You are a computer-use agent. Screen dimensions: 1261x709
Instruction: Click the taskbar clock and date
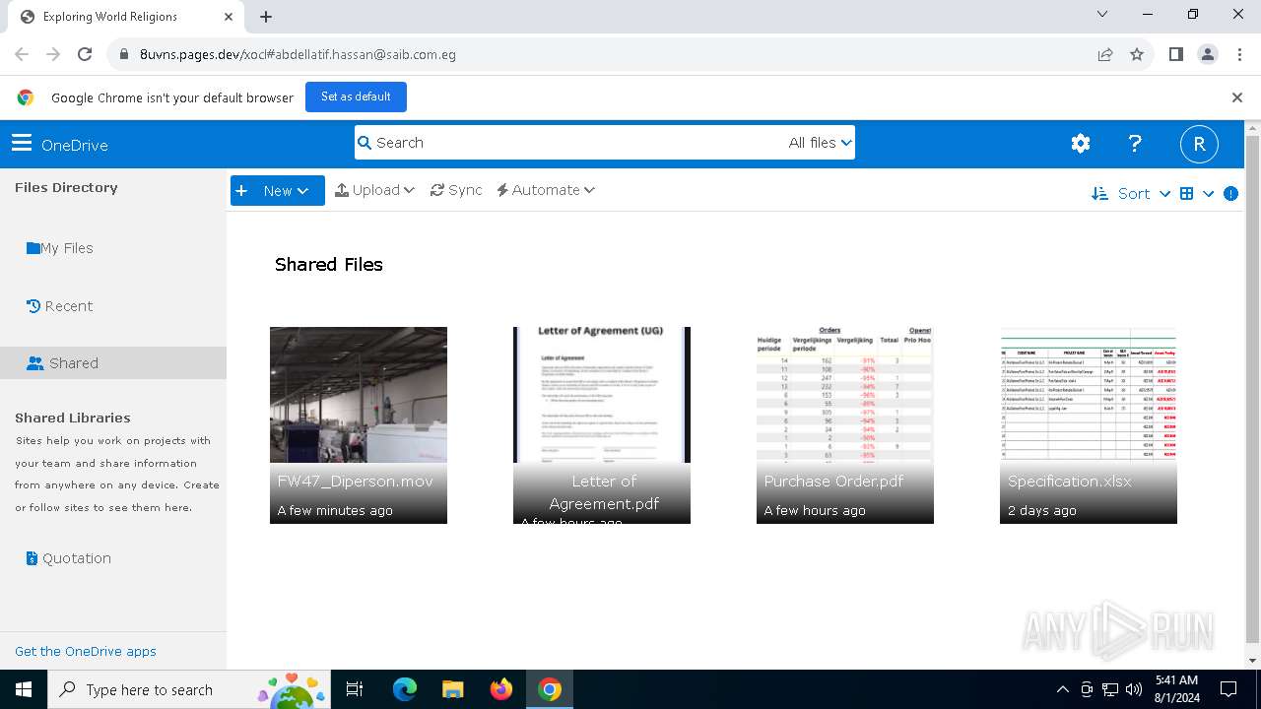click(x=1176, y=689)
